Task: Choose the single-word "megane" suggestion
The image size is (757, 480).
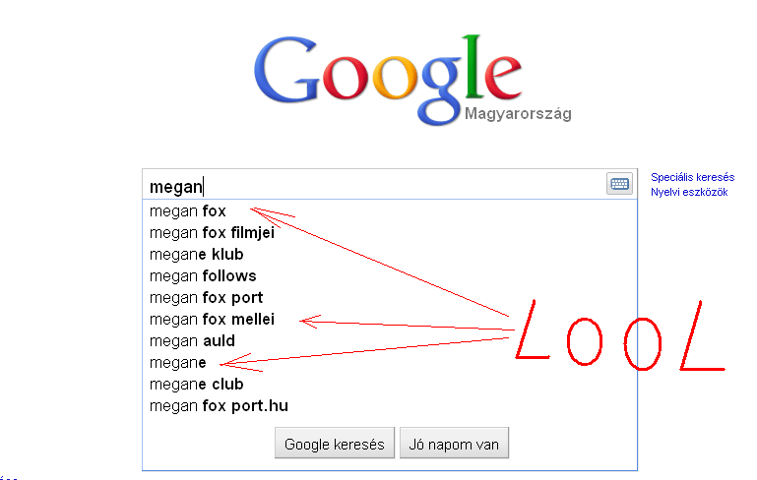Action: [178, 363]
